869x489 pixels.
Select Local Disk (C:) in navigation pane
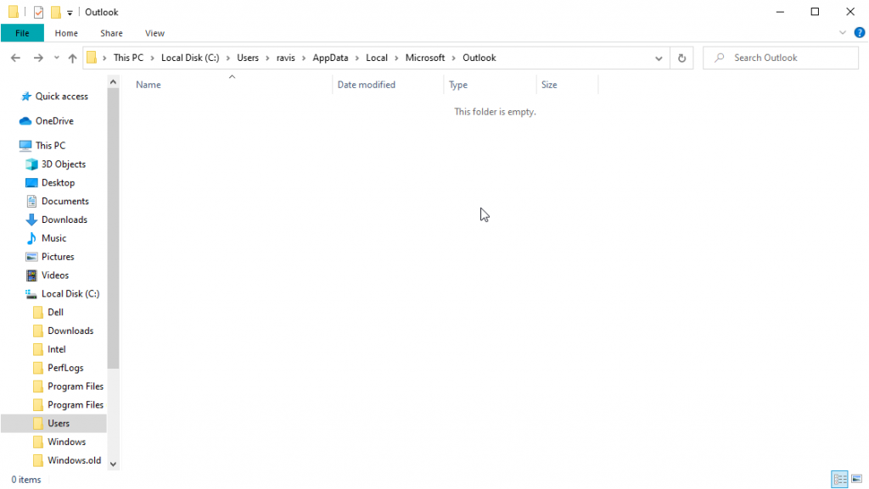[70, 294]
